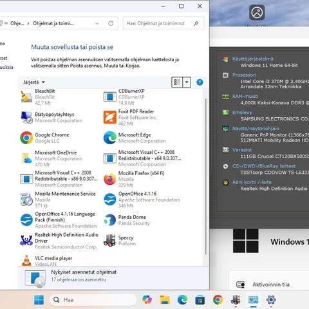Select the OpenOffice 4.1.16 icon
The image size is (309, 309).
pyautogui.click(x=110, y=200)
